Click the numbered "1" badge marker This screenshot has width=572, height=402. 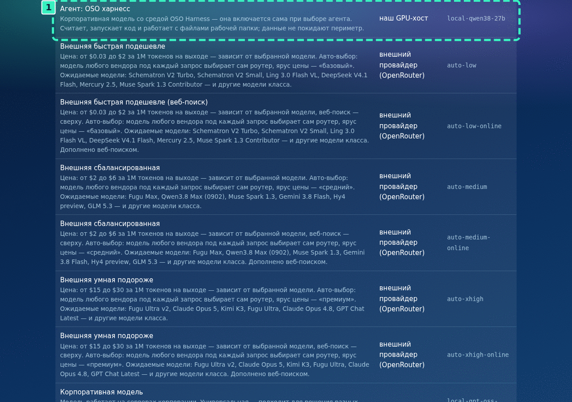(x=49, y=8)
